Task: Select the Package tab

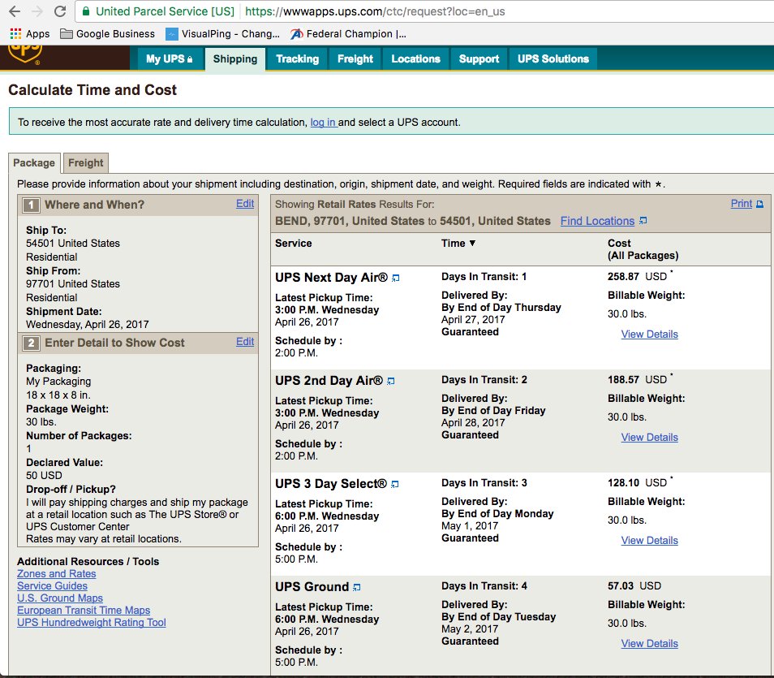Action: [x=34, y=163]
